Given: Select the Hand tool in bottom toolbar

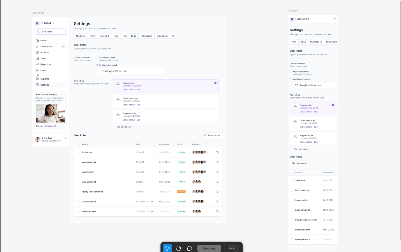Looking at the screenshot, I should point(178,248).
